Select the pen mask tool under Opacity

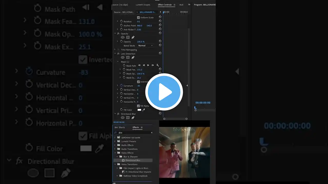point(133,37)
